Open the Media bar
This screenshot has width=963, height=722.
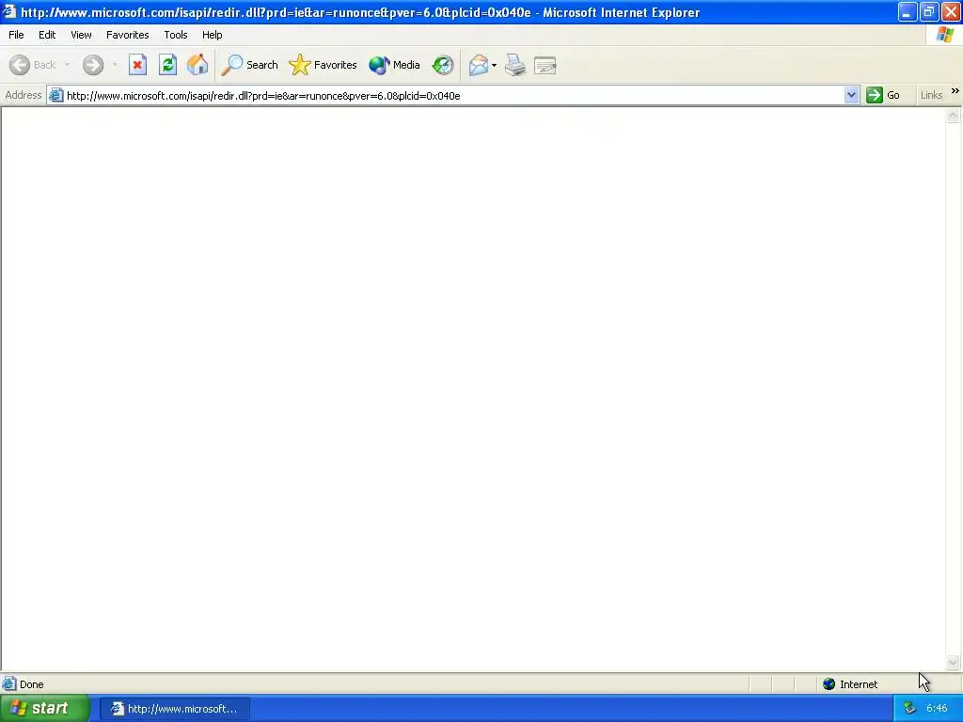click(394, 65)
